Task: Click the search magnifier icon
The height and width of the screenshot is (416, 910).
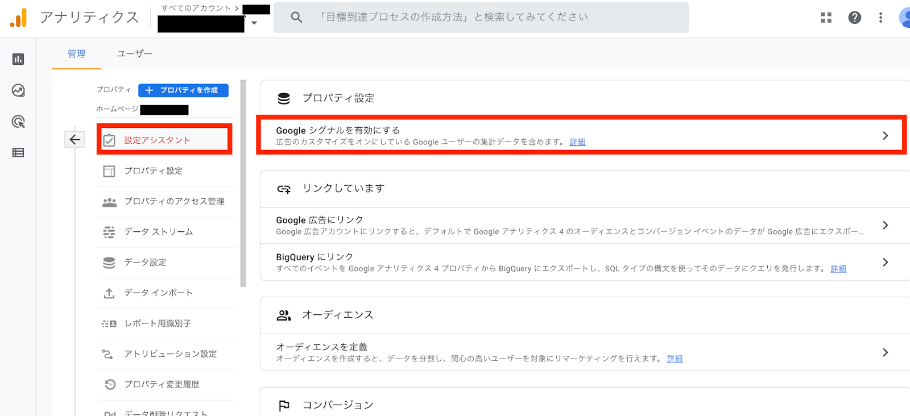Action: click(296, 18)
